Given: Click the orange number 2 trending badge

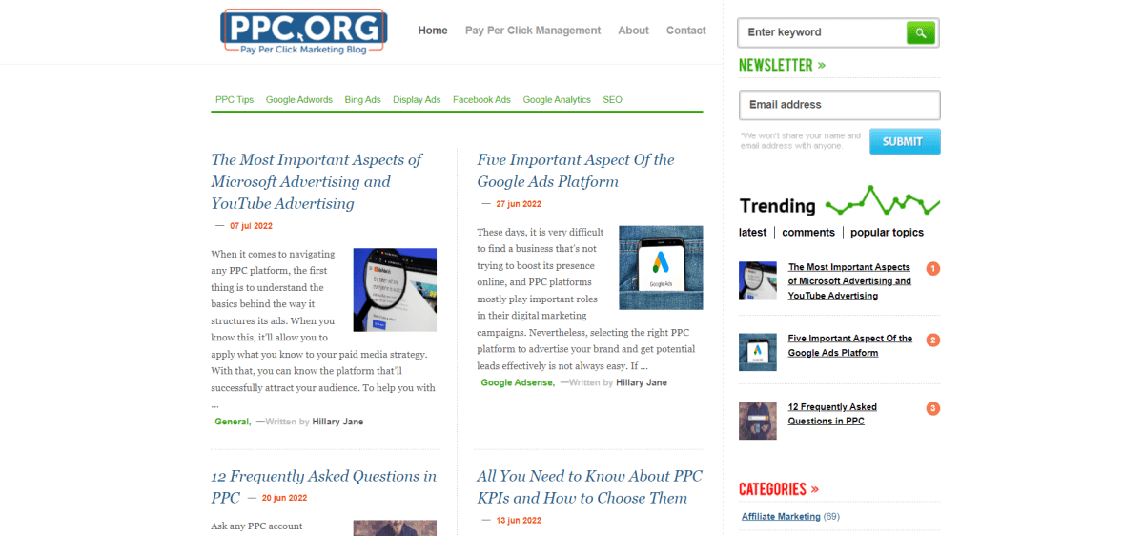Looking at the screenshot, I should (x=933, y=340).
